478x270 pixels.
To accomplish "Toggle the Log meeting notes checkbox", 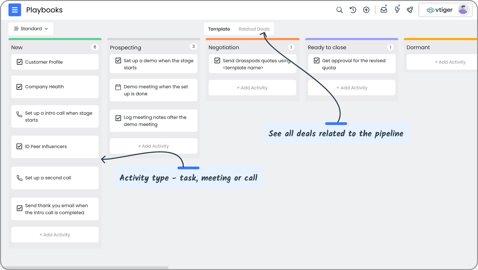I will pyautogui.click(x=118, y=118).
